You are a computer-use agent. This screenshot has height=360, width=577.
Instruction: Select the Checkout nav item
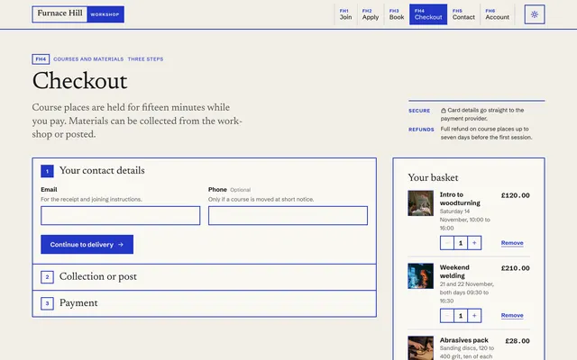(x=428, y=14)
